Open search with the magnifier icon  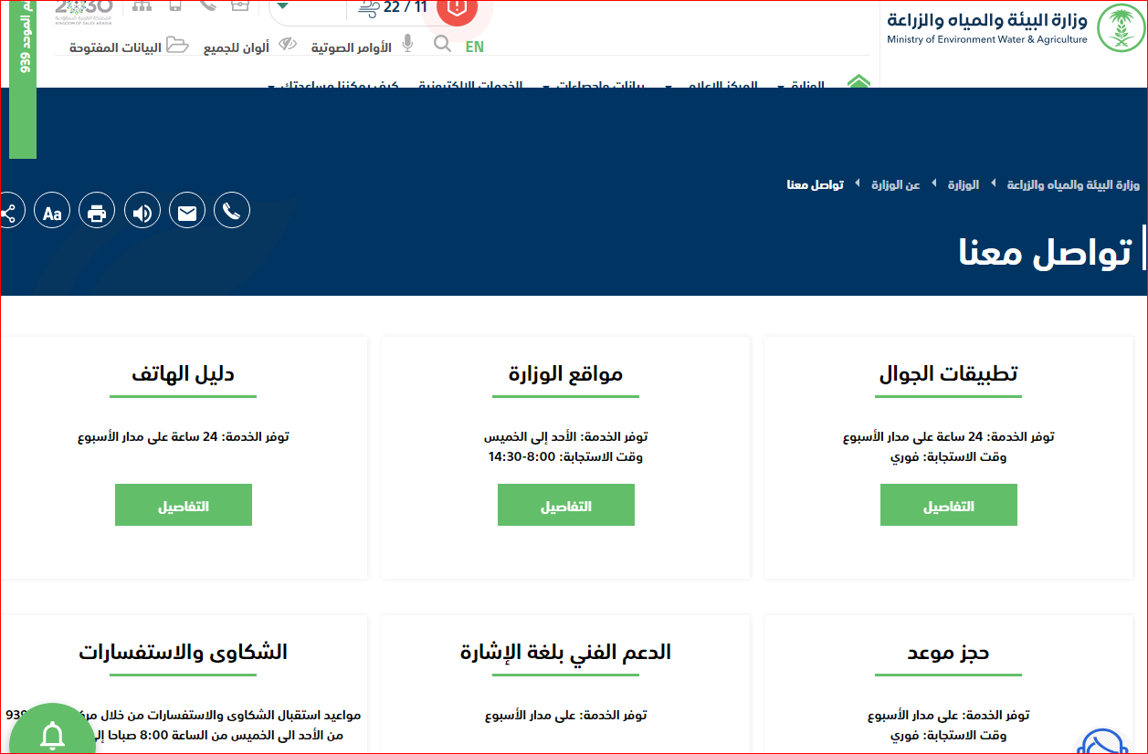click(442, 45)
